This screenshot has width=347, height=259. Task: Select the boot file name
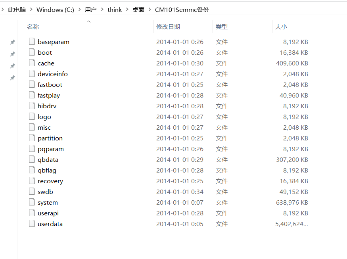pyautogui.click(x=45, y=52)
